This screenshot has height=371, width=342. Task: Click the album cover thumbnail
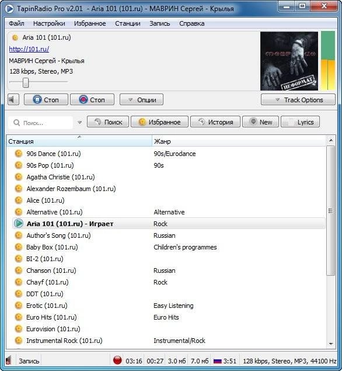(289, 61)
